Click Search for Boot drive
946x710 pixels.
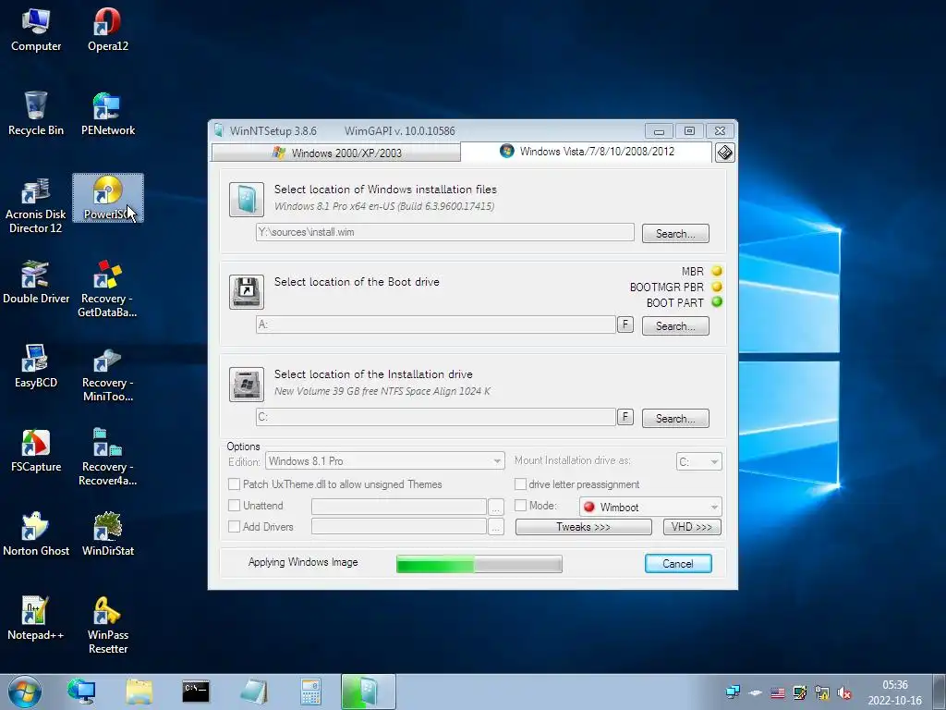[675, 326]
